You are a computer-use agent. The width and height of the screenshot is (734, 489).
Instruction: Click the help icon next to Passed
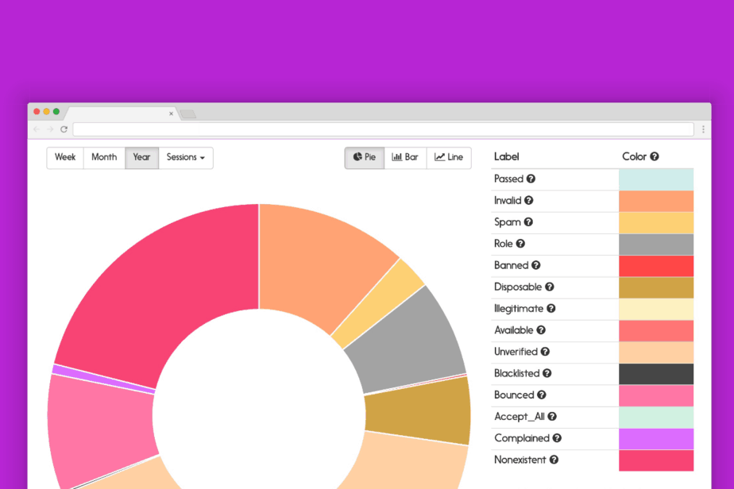pyautogui.click(x=531, y=179)
